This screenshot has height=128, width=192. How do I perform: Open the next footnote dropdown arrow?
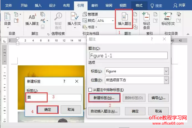pyautogui.click(x=47, y=21)
